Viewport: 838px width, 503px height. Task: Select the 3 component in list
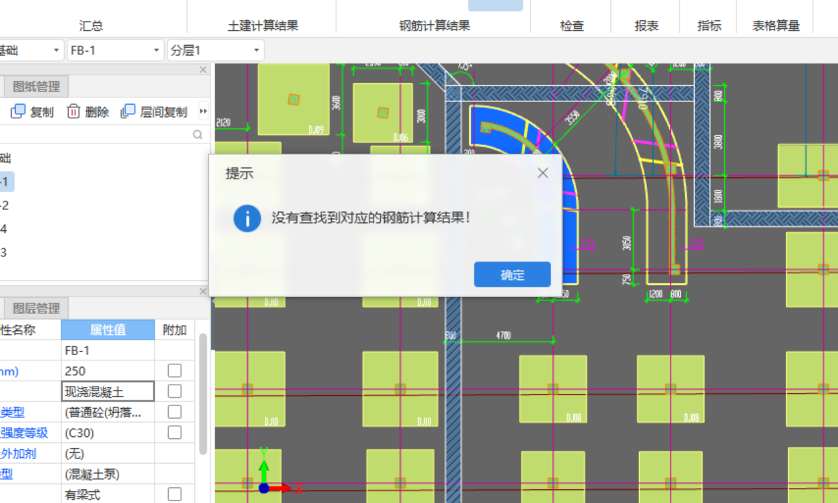click(3, 252)
